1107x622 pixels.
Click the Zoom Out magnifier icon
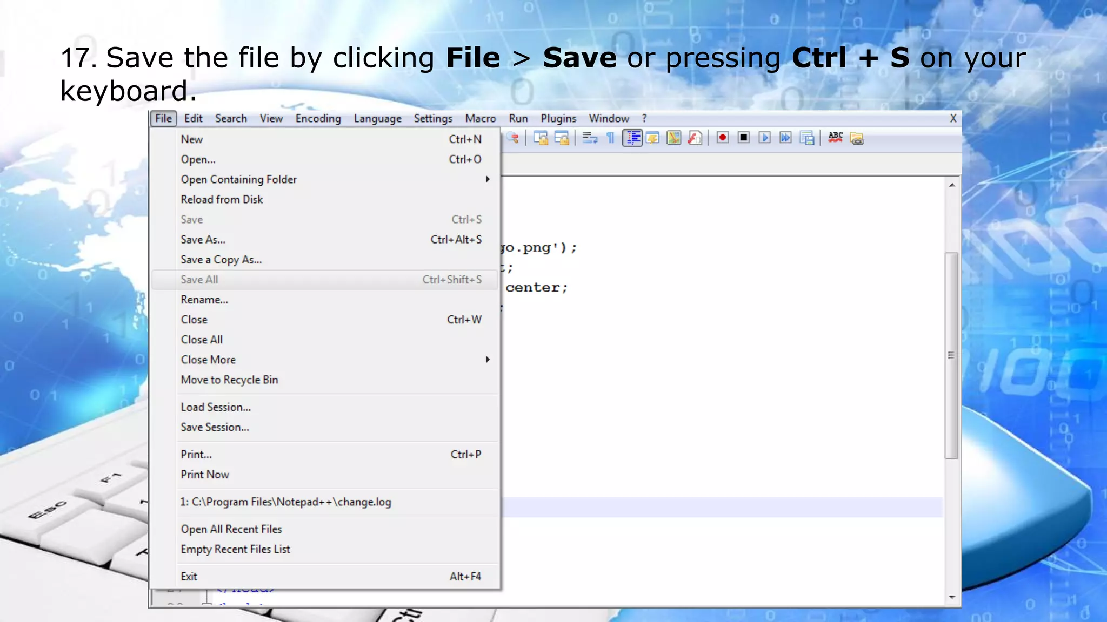(x=513, y=138)
